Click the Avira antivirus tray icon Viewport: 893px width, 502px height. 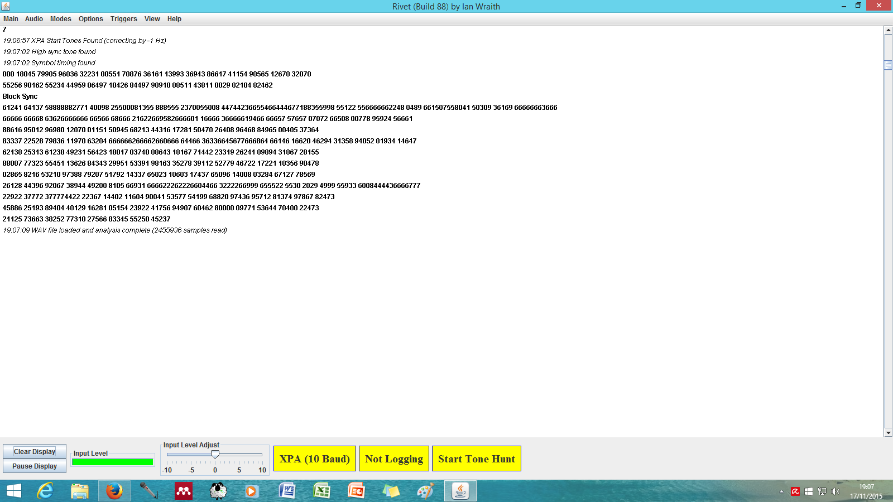tap(795, 491)
